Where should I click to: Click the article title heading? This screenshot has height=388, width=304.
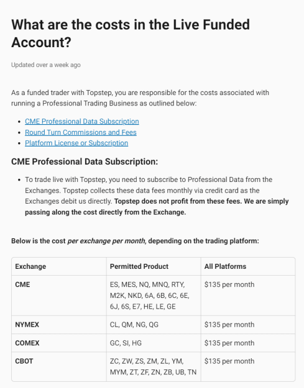click(131, 34)
